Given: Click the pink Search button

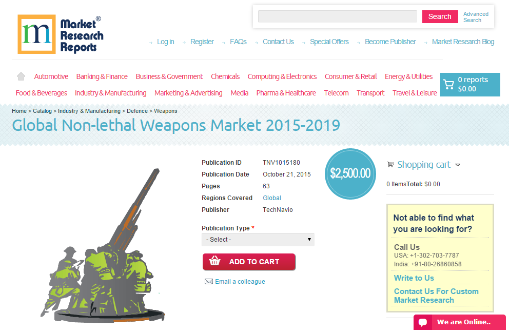Looking at the screenshot, I should pos(440,16).
